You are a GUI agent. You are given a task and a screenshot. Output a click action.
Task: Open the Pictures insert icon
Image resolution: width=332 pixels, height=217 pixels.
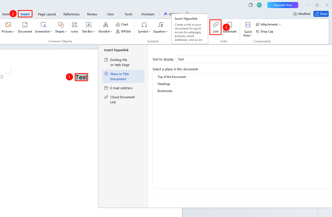pyautogui.click(x=8, y=25)
